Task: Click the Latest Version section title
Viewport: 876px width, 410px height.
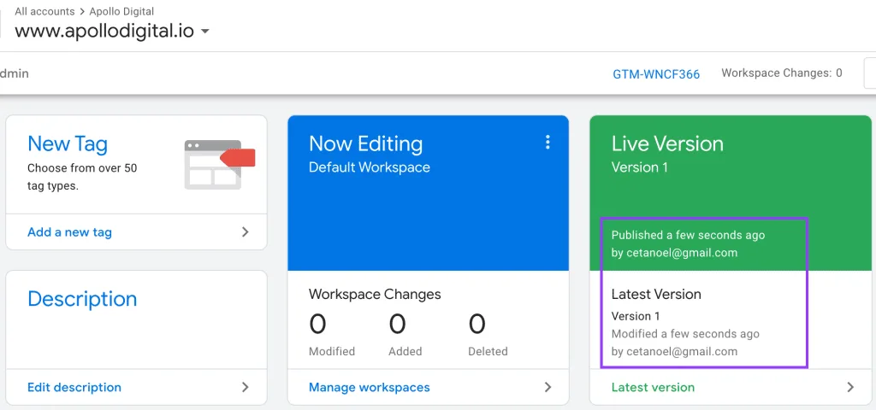Action: 656,294
